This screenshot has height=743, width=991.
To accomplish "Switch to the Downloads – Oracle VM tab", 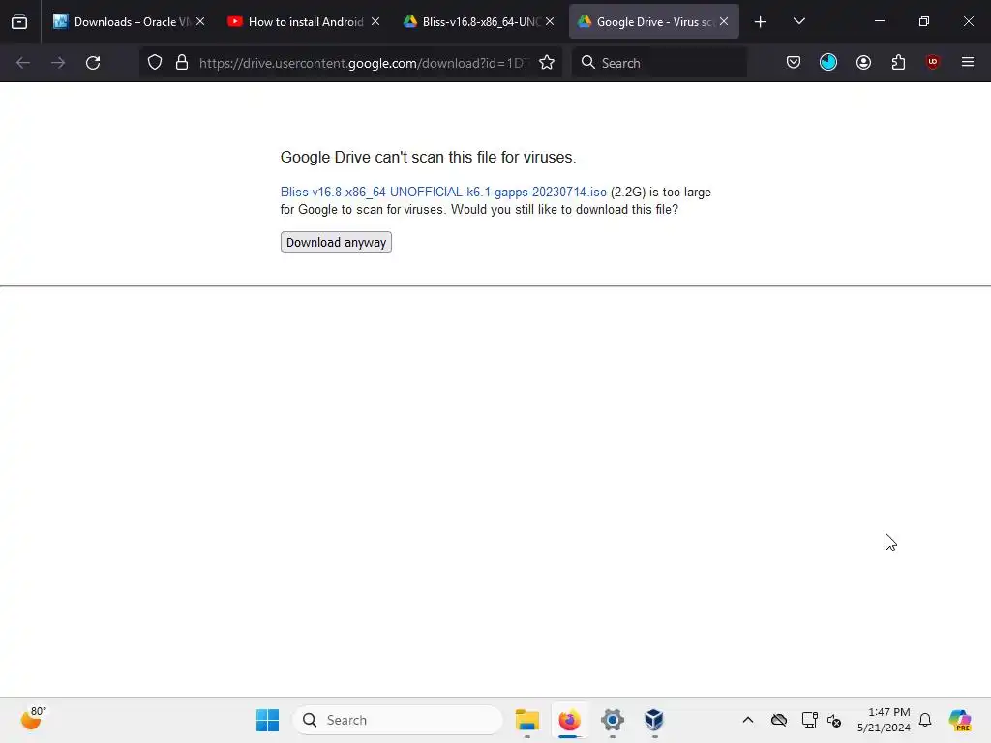I will [x=129, y=21].
